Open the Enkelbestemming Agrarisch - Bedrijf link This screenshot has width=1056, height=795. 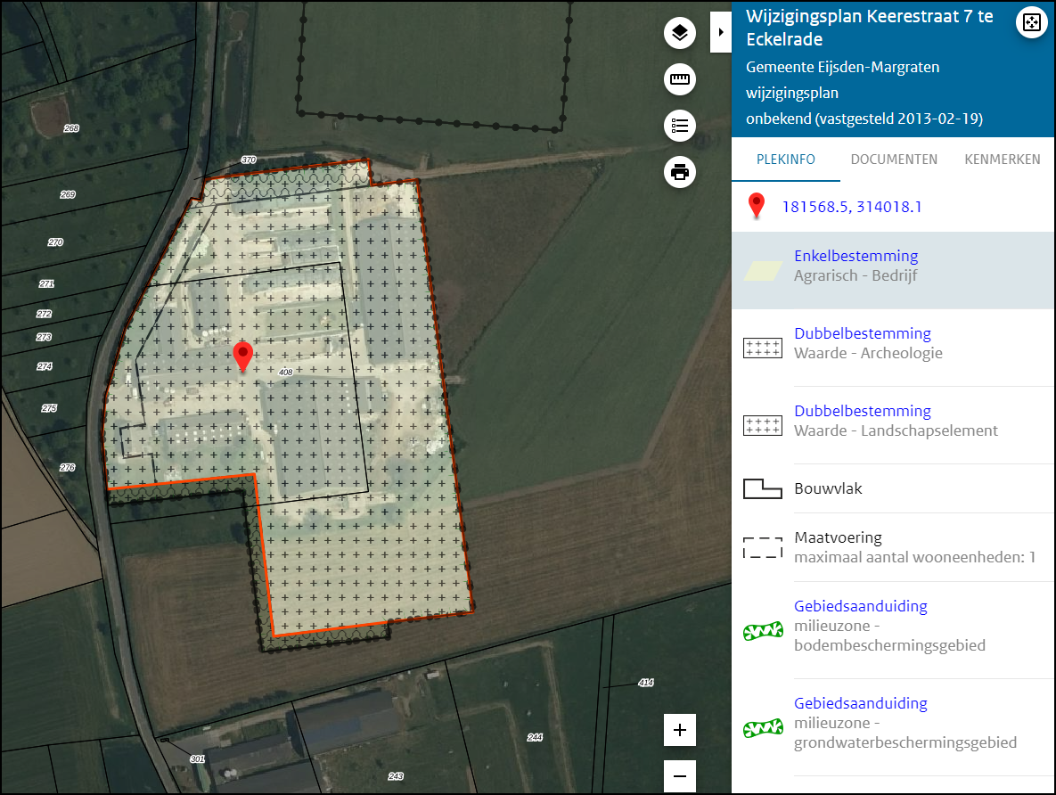pyautogui.click(x=856, y=256)
